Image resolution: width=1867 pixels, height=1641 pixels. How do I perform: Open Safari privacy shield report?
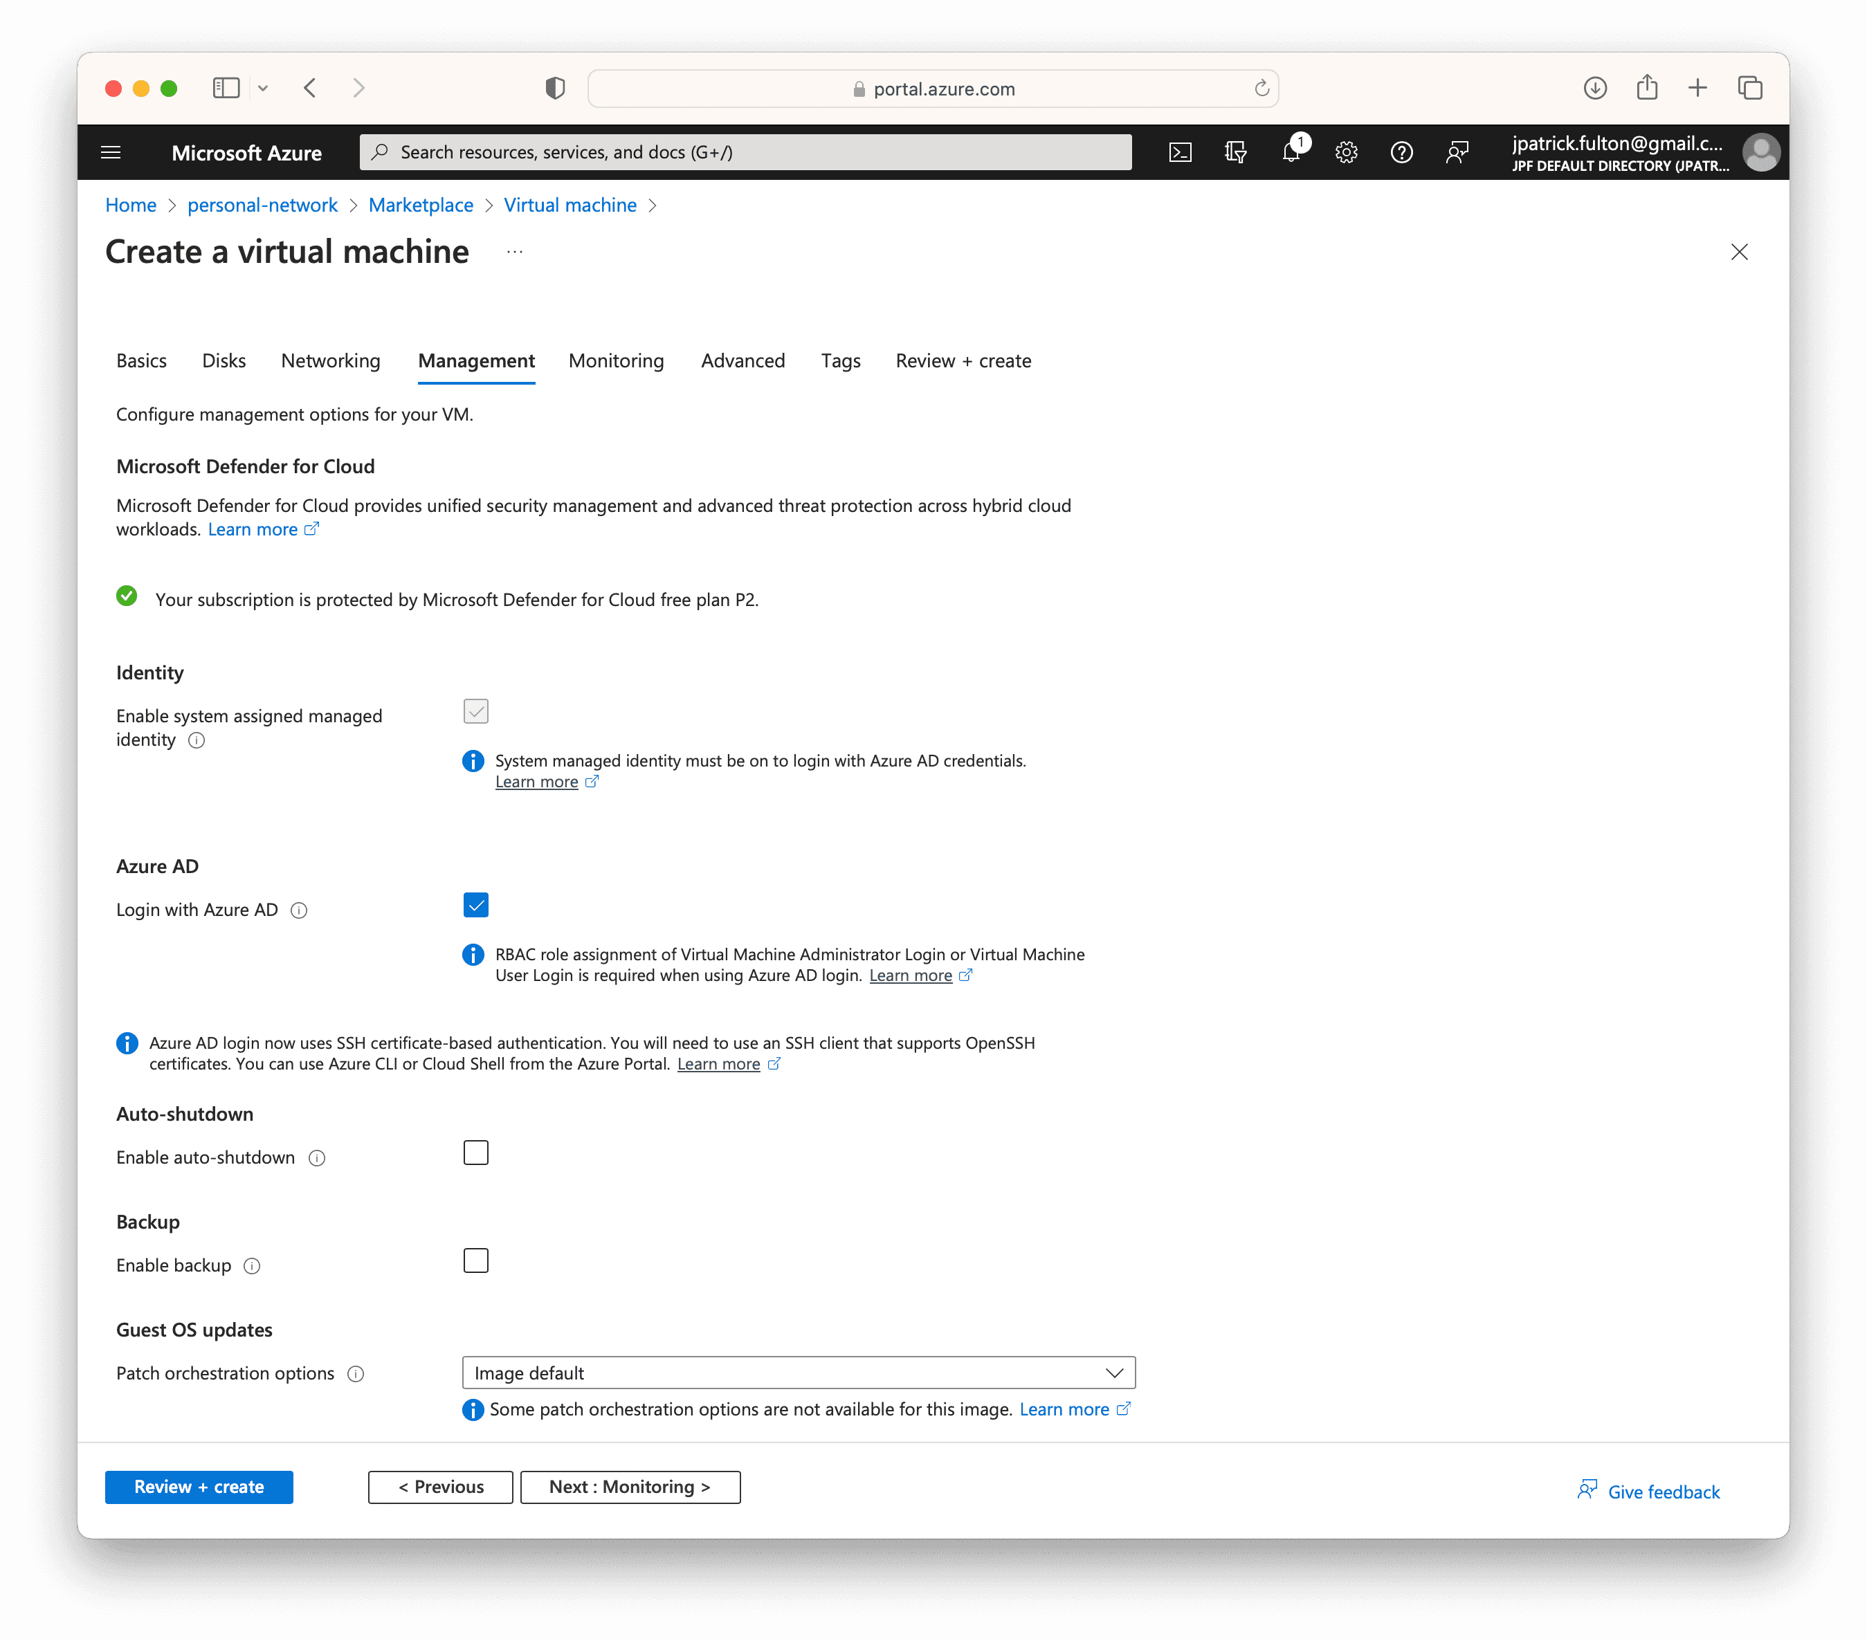[x=556, y=88]
